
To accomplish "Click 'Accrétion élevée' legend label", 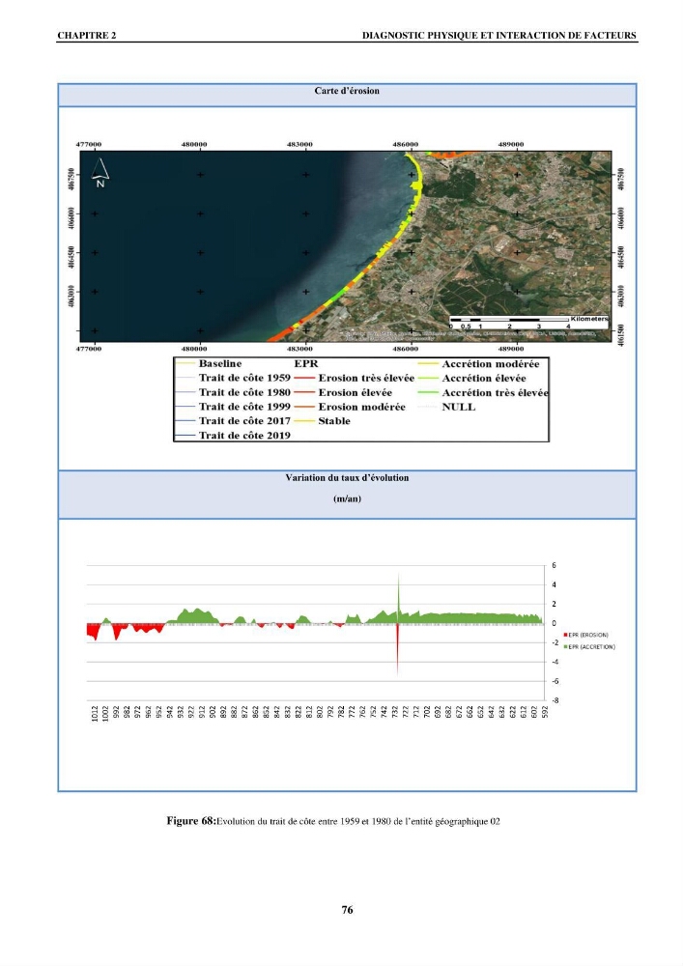I will point(484,379).
